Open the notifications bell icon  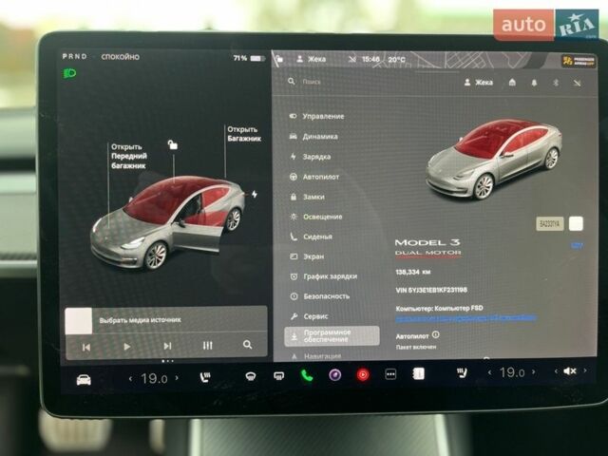532,83
